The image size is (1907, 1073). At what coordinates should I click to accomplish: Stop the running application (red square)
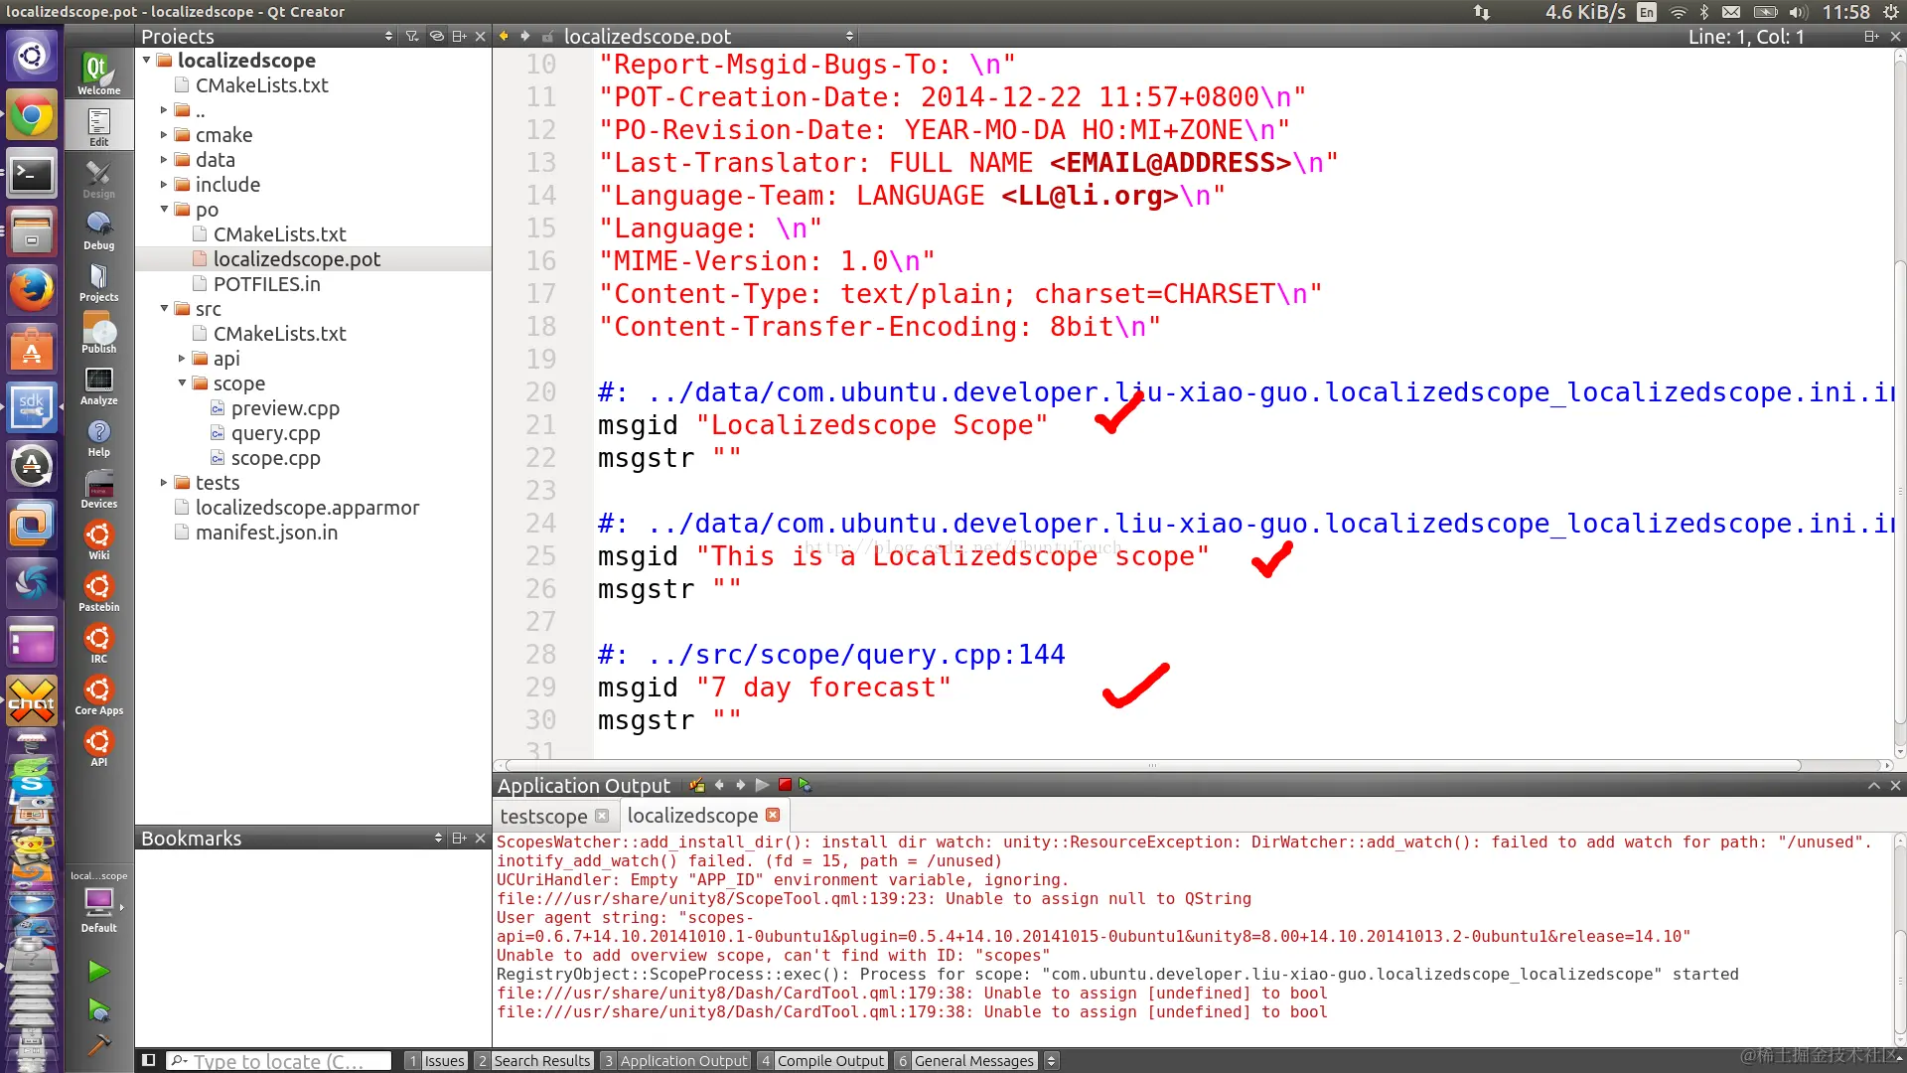tap(785, 785)
